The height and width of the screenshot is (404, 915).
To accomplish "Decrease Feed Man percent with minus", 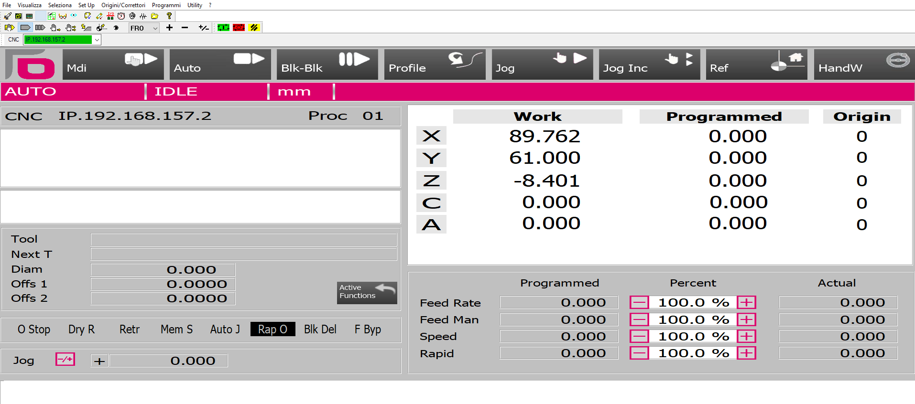I will coord(639,319).
